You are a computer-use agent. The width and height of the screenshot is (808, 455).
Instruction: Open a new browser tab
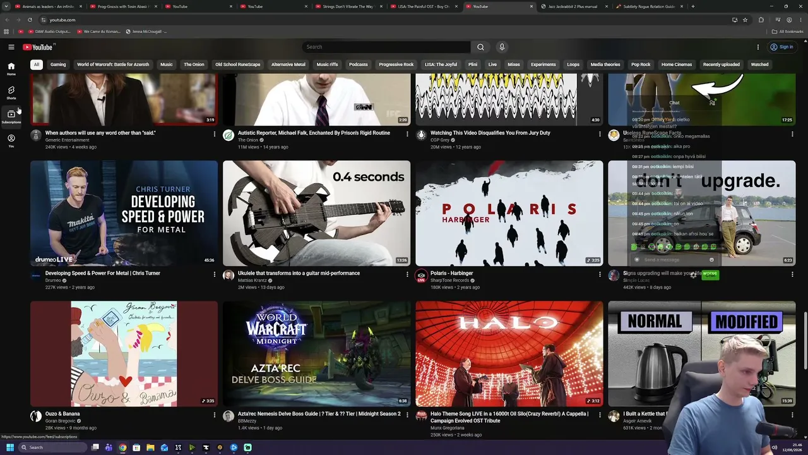pyautogui.click(x=693, y=6)
